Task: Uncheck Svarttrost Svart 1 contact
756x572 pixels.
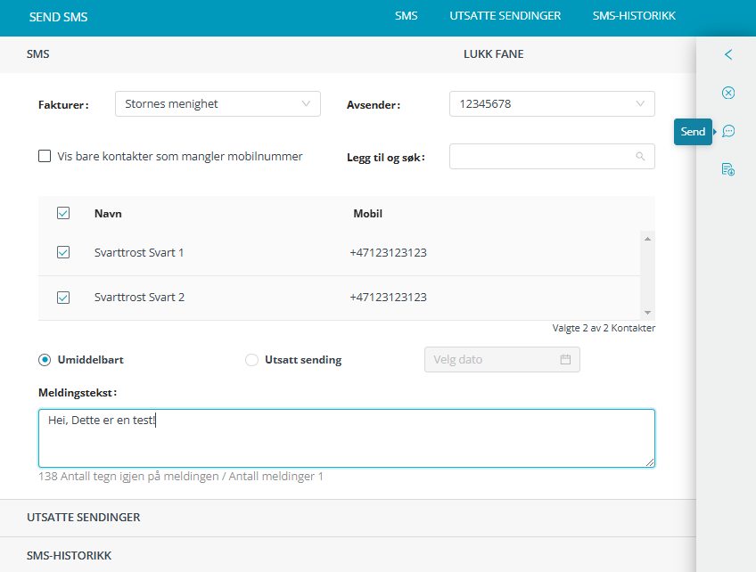Action: [x=63, y=253]
